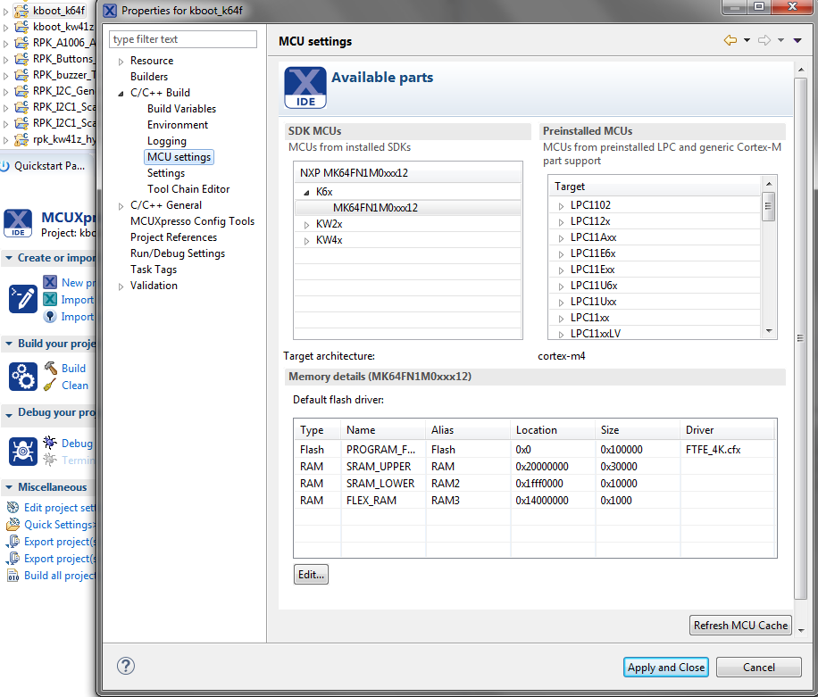Viewport: 818px width, 697px height.
Task: Click the Edit... memory button
Action: coord(311,575)
